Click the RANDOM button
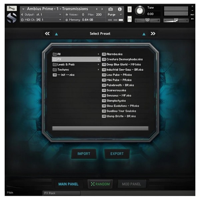The width and height of the screenshot is (200, 200). pos(100,184)
